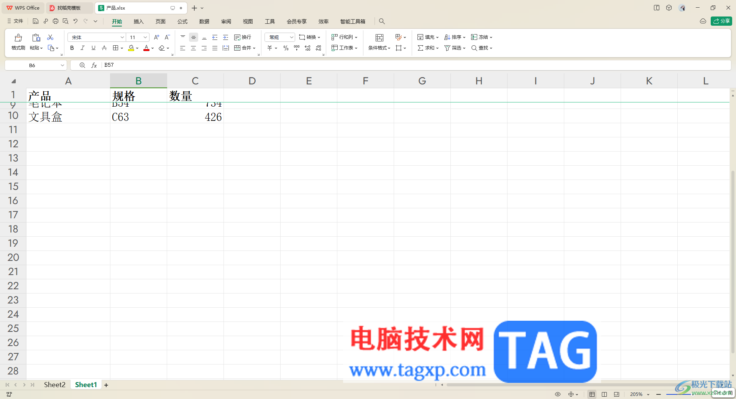The width and height of the screenshot is (736, 399).
Task: Click the increase decimal places icon
Action: pos(307,48)
